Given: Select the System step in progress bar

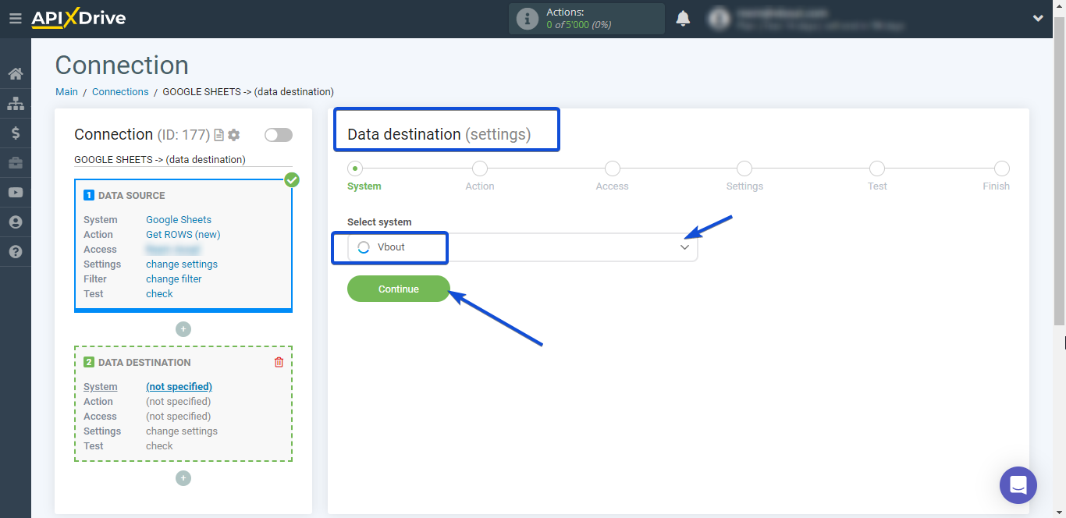Looking at the screenshot, I should tap(355, 169).
